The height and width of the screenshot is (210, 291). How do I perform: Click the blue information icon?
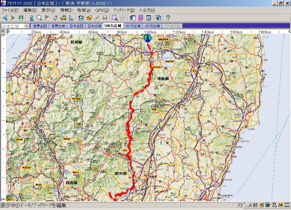click(32, 18)
